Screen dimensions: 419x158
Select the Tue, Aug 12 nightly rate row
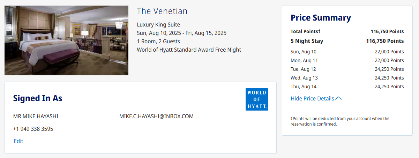point(347,69)
